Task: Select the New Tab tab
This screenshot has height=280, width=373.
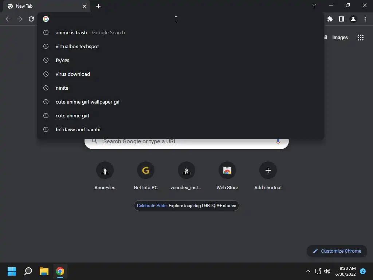Action: tap(46, 6)
